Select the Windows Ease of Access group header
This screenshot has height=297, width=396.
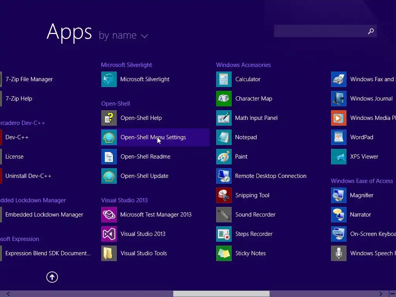point(362,181)
